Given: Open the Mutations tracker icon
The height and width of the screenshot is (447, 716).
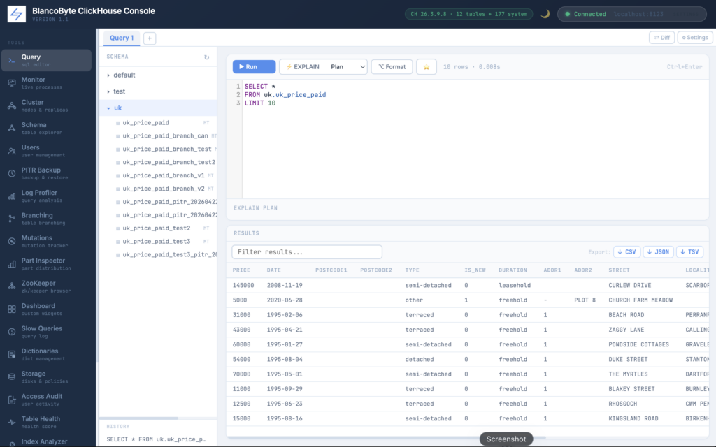Looking at the screenshot, I should 12,241.
